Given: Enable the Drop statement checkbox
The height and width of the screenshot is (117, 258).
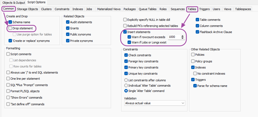Looking at the screenshot, I should pyautogui.click(x=10, y=28).
